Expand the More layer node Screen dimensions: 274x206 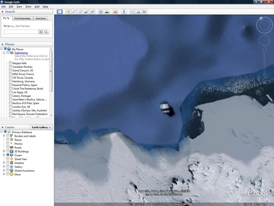[4, 174]
